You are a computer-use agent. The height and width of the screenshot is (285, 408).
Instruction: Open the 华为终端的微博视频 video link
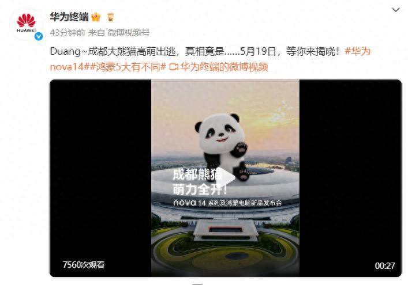coord(224,67)
